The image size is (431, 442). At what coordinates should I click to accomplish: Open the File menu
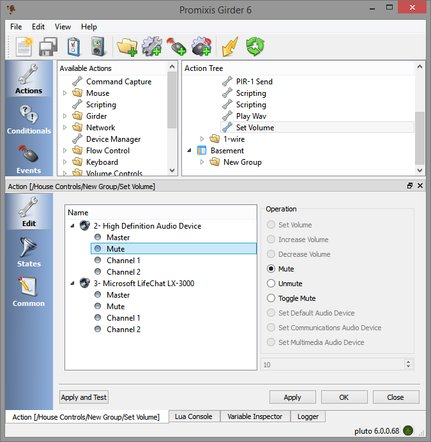(16, 27)
